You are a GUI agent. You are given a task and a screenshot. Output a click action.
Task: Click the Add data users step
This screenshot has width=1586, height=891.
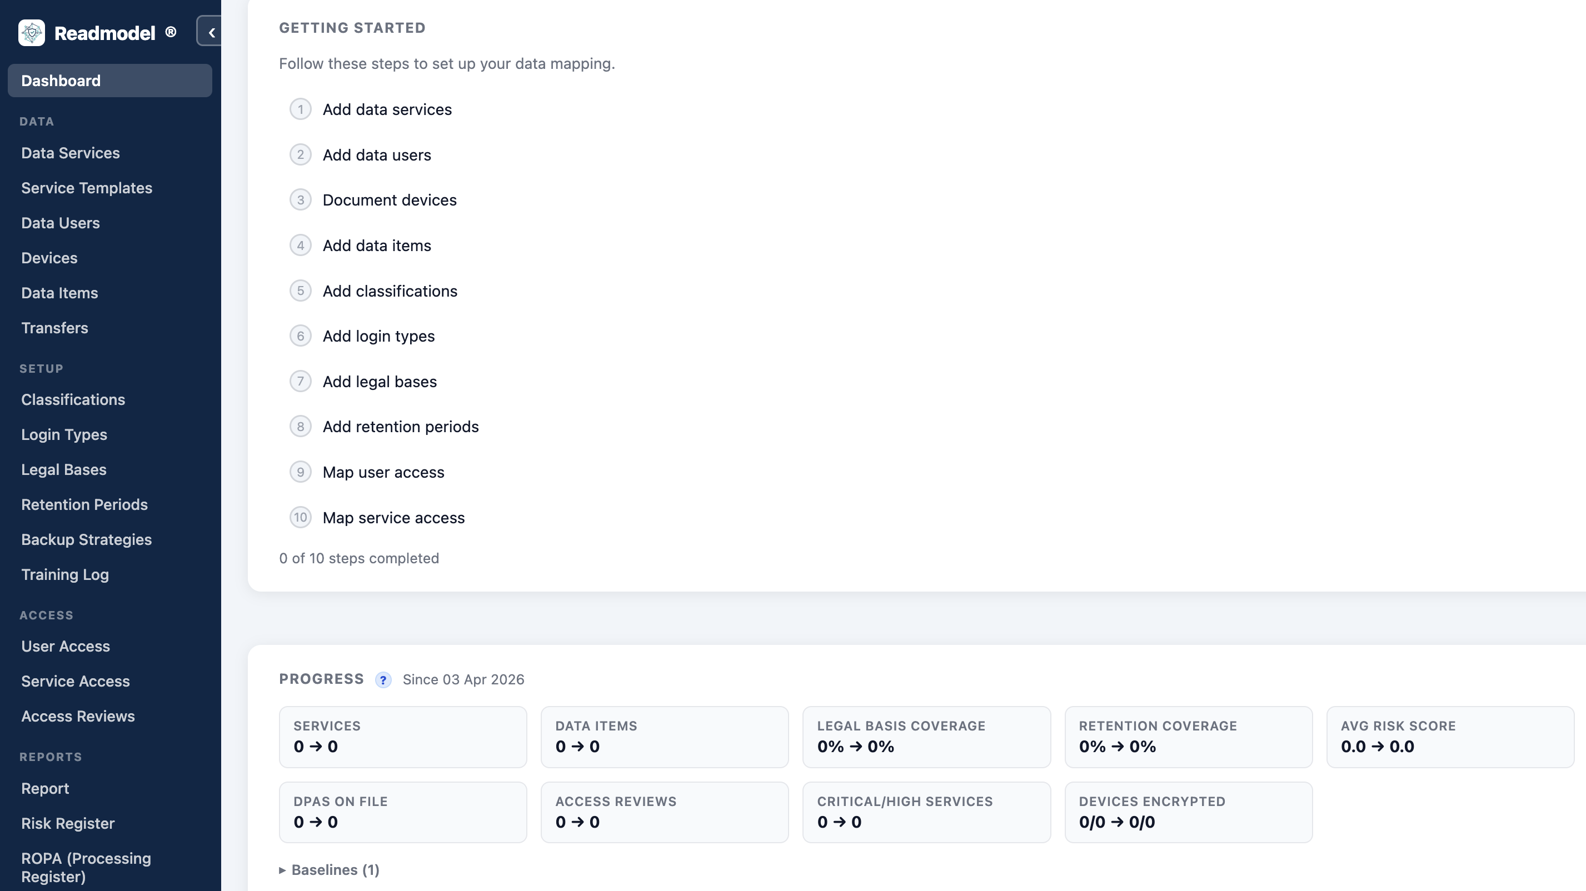pos(376,155)
